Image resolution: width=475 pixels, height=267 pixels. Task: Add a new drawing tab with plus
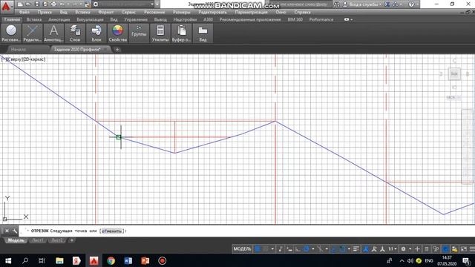[x=117, y=50]
